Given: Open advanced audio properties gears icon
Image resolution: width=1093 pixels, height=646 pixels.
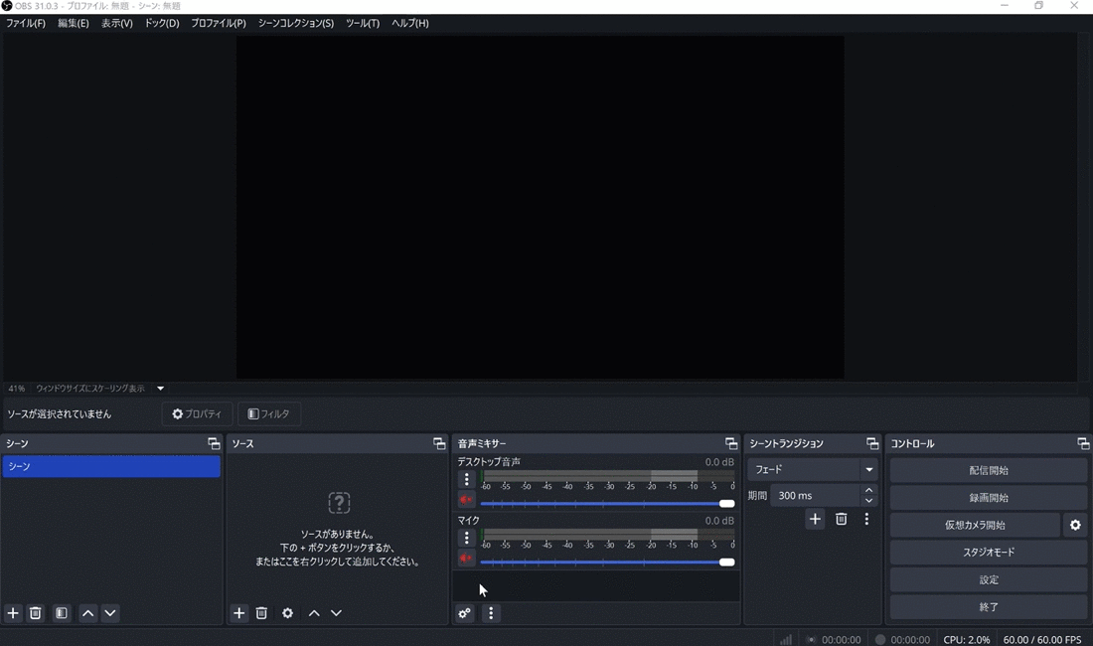Looking at the screenshot, I should [464, 613].
